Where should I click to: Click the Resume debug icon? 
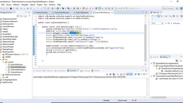21,8
